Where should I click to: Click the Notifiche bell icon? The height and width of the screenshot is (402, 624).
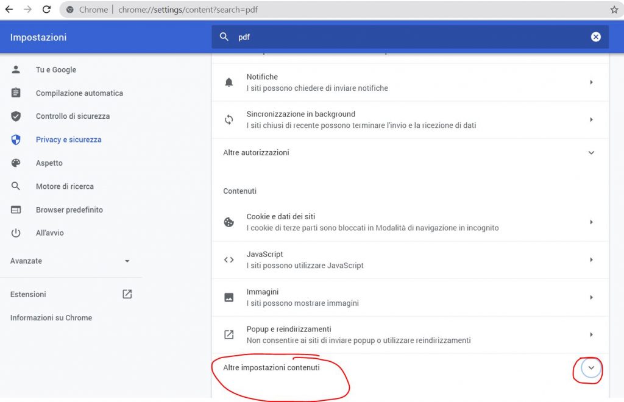pos(229,82)
